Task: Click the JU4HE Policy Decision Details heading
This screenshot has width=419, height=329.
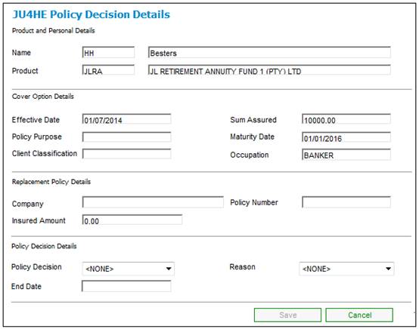Action: [x=91, y=14]
